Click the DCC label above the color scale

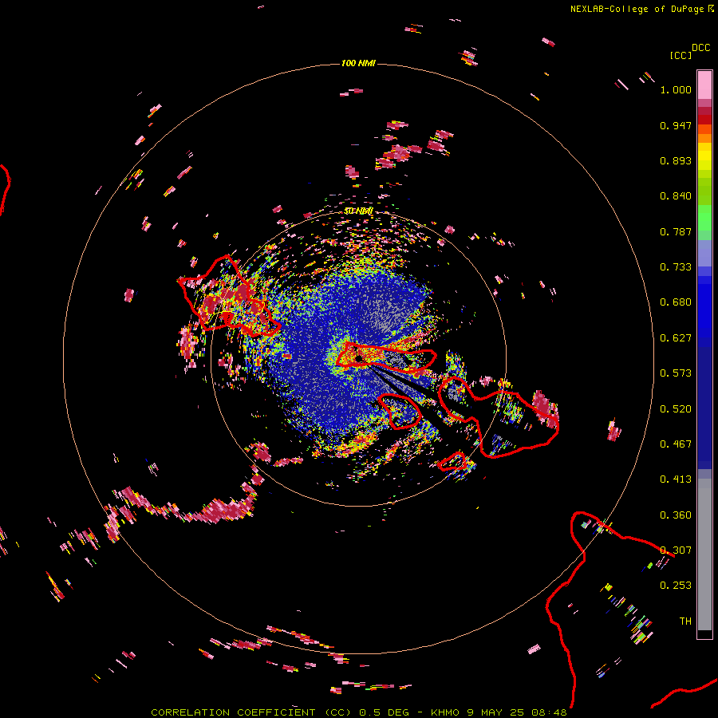700,48
